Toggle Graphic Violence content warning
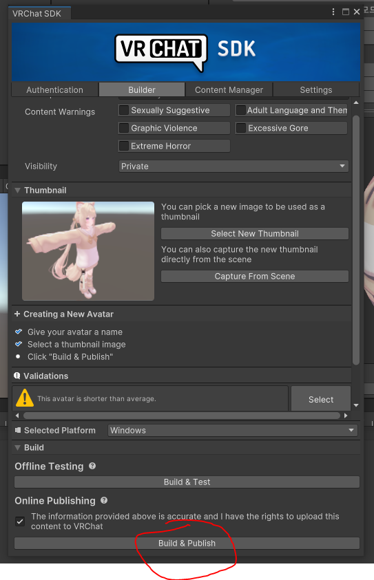This screenshot has width=374, height=580. (x=124, y=128)
